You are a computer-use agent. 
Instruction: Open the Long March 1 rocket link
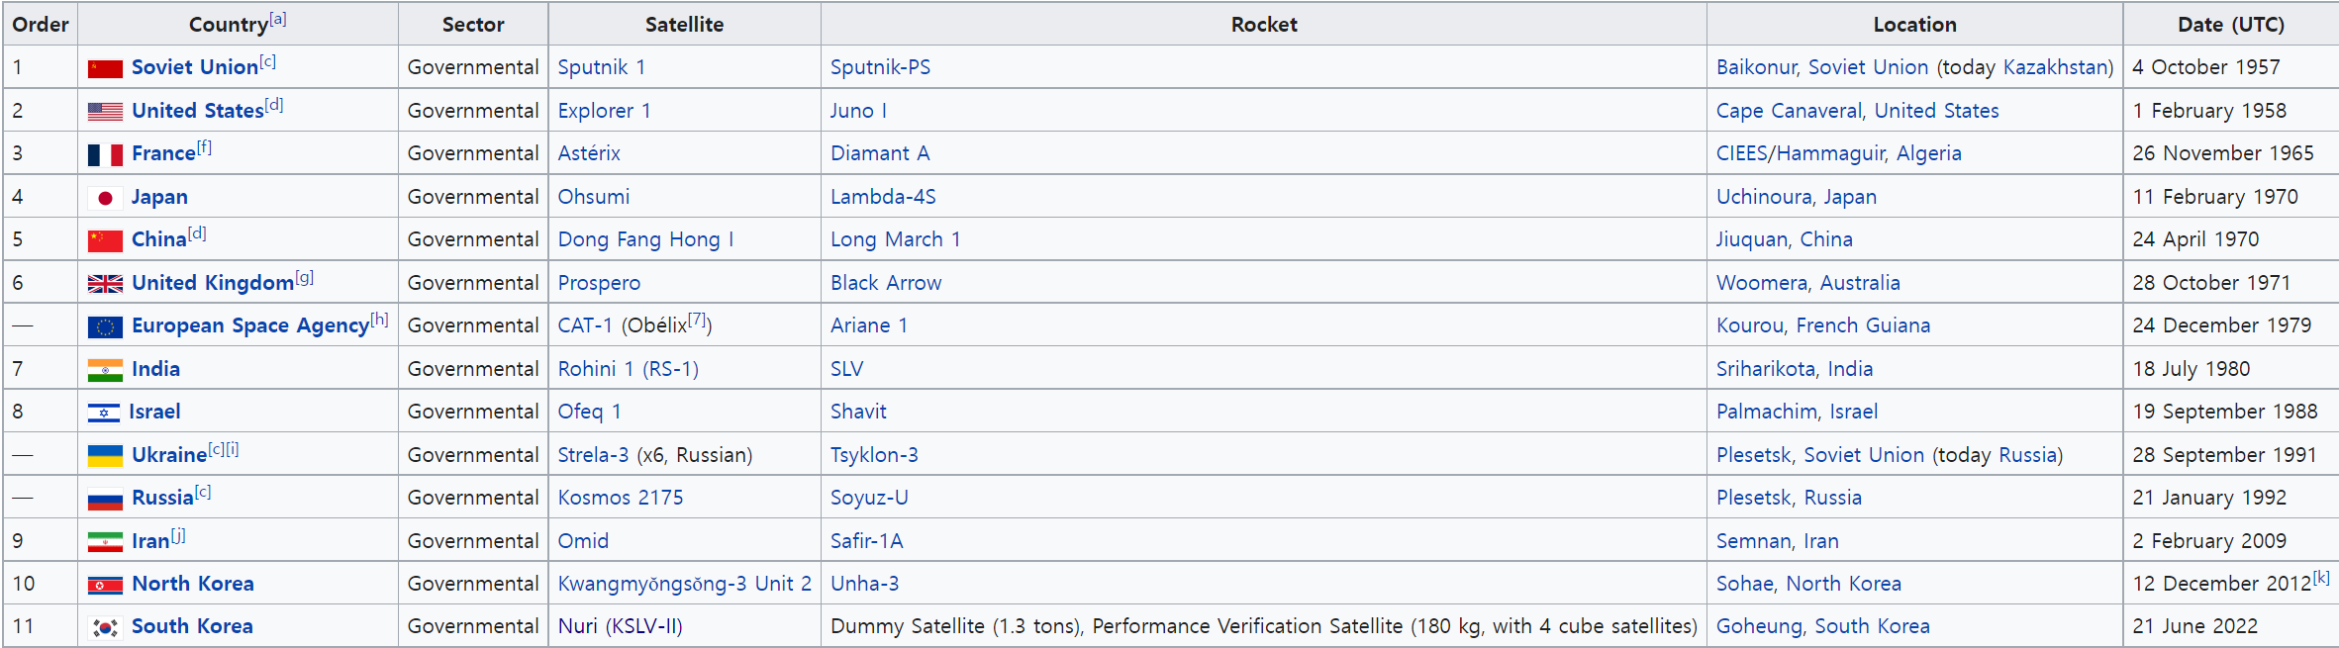[895, 239]
